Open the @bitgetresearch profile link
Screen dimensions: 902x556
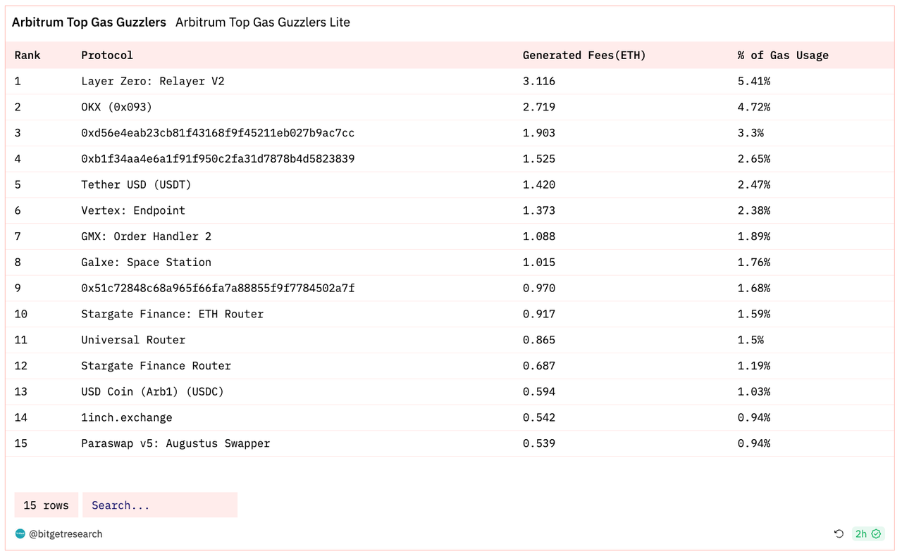point(66,534)
